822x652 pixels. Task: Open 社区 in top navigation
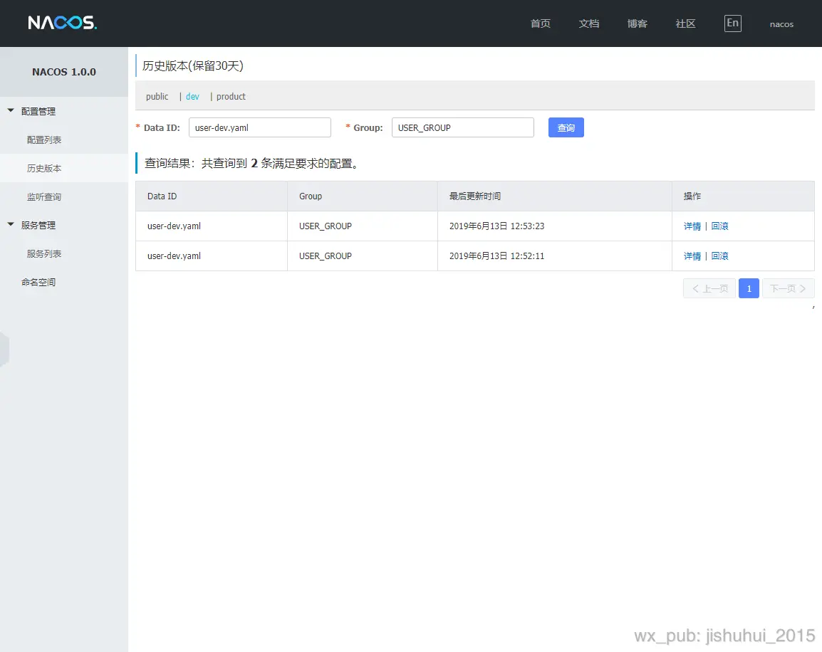coord(685,23)
